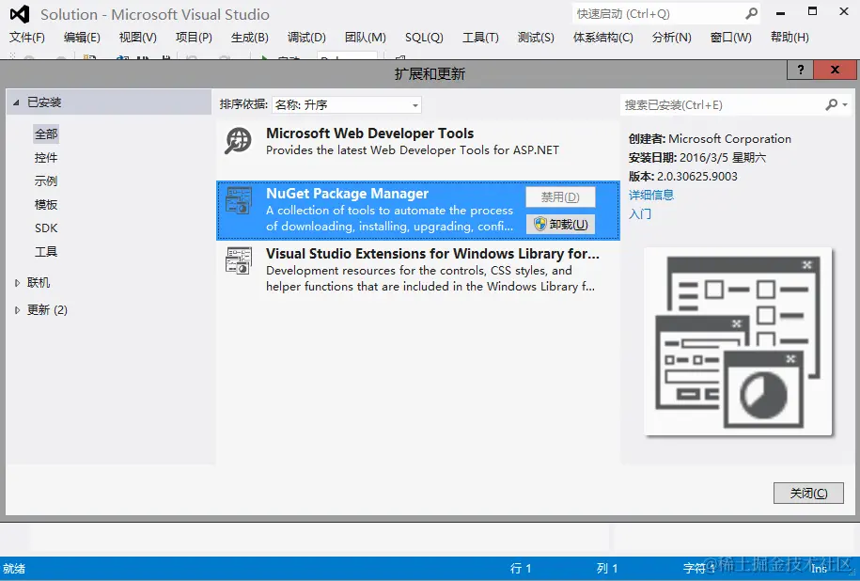Image resolution: width=860 pixels, height=581 pixels.
Task: Expand the 更新 (2) category
Action: [17, 310]
